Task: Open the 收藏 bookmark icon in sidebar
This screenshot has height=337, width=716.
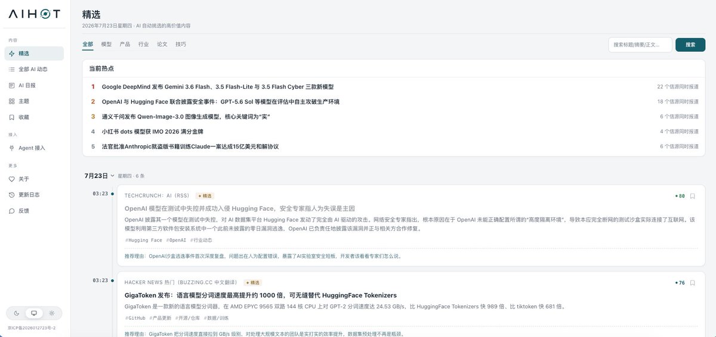Action: 12,117
